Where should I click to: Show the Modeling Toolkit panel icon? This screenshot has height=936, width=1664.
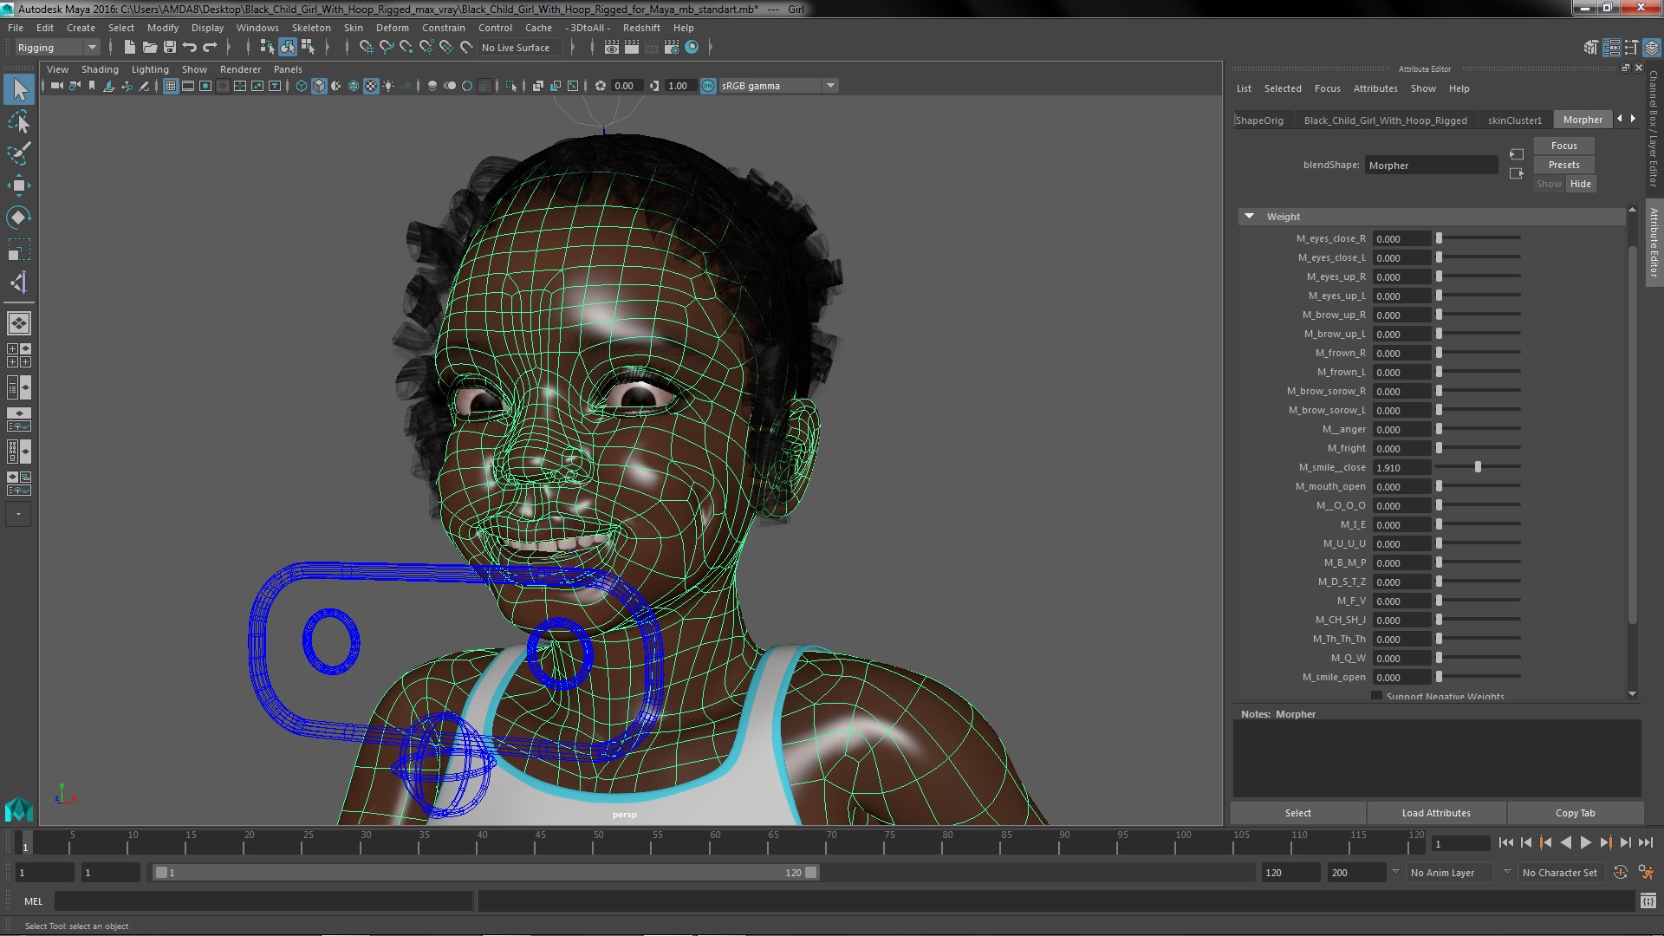click(1591, 48)
